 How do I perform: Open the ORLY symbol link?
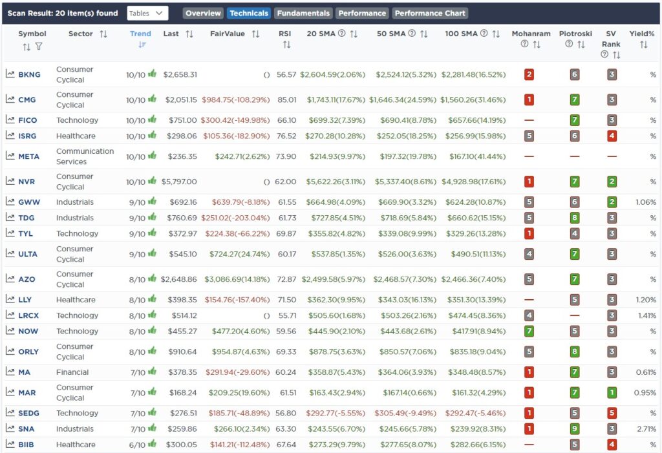pos(28,352)
